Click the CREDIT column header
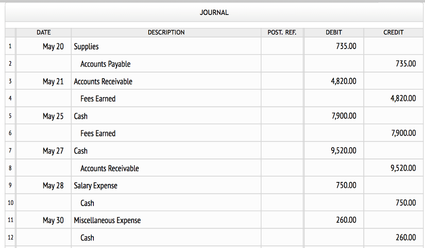This screenshot has height=248, width=425. 393,32
